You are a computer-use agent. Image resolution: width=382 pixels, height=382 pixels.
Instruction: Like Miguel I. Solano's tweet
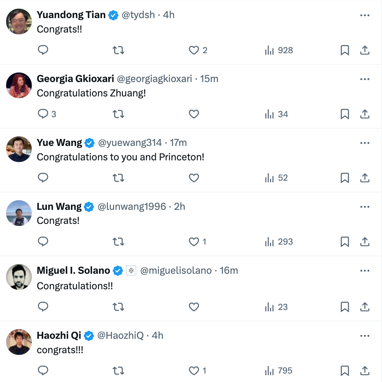click(194, 307)
